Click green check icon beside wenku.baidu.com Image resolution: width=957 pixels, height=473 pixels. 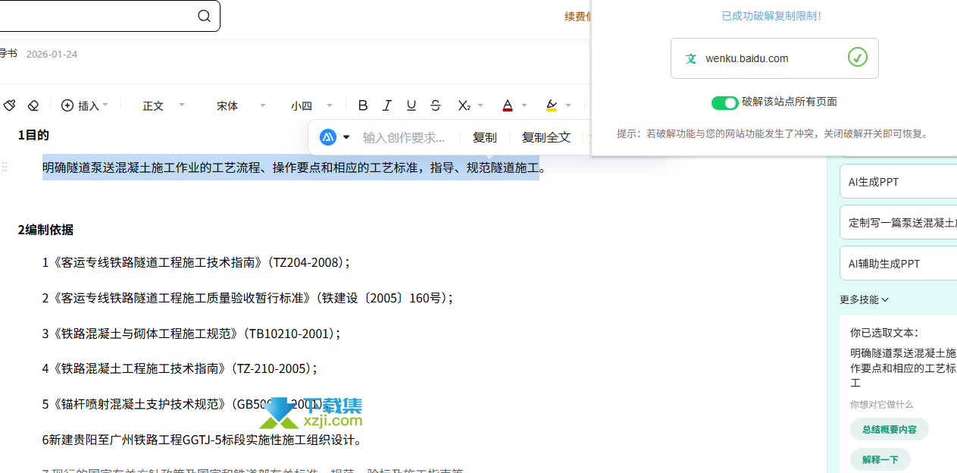point(857,58)
